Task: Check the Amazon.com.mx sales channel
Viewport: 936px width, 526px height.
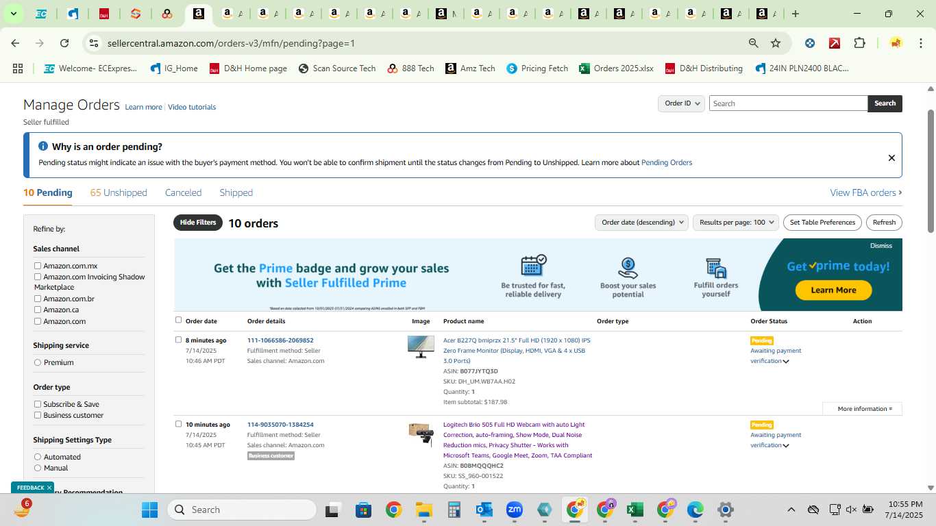Action: click(x=38, y=266)
